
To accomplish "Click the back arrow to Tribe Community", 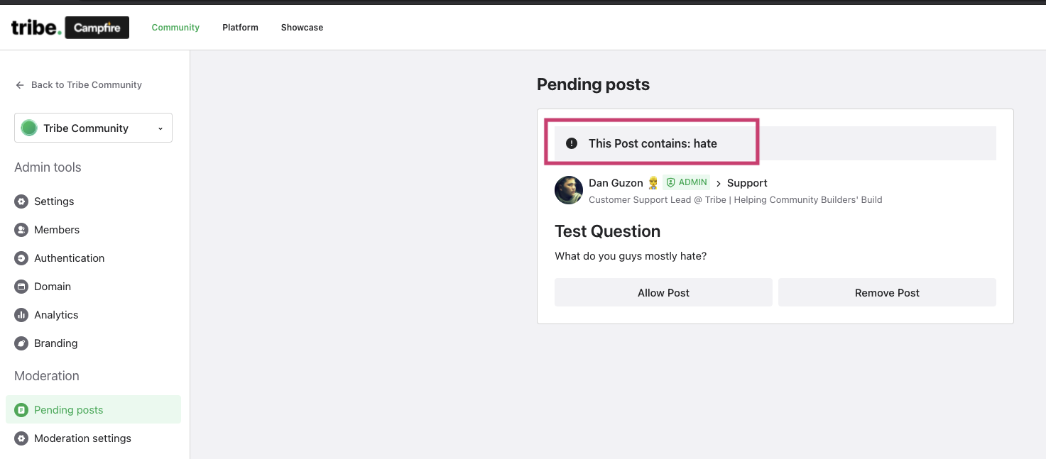I will [20, 85].
